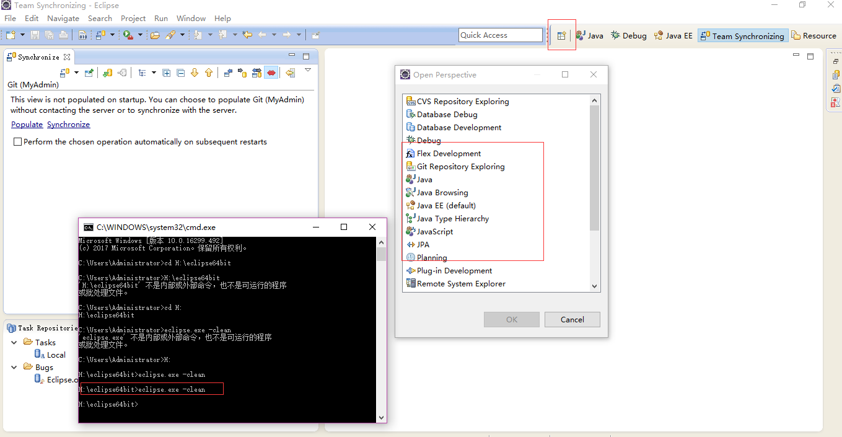
Task: Click down arrow of cmd window scrollbar
Action: pos(381,417)
